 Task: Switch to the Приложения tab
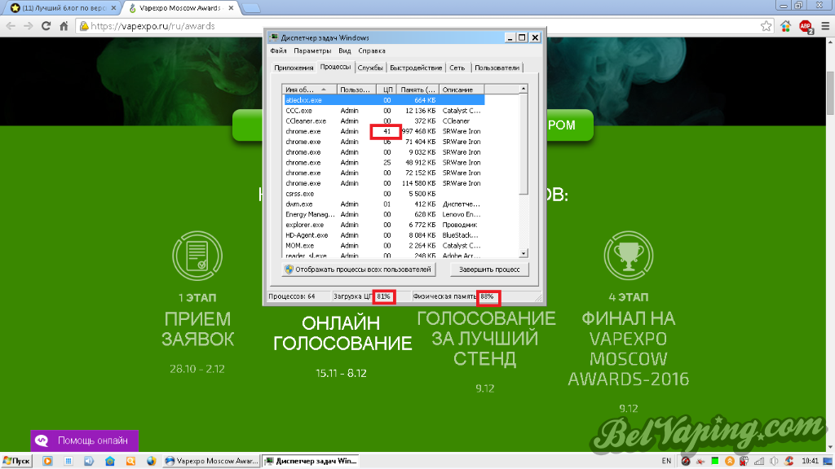[x=294, y=68]
